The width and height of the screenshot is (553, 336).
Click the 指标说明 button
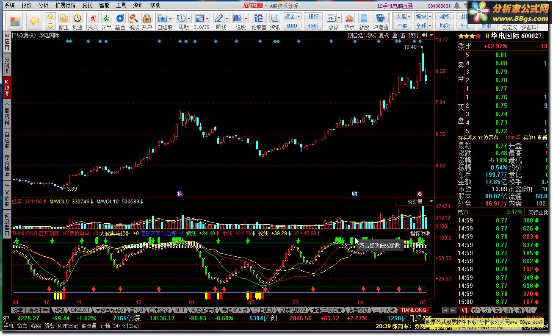coord(420,233)
